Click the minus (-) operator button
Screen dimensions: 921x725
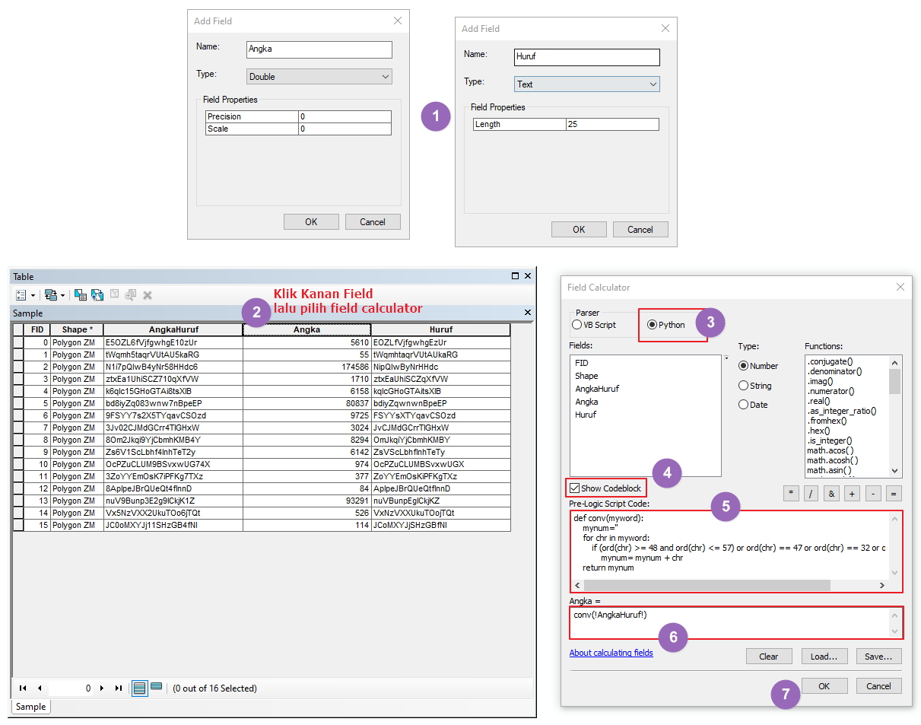point(873,493)
